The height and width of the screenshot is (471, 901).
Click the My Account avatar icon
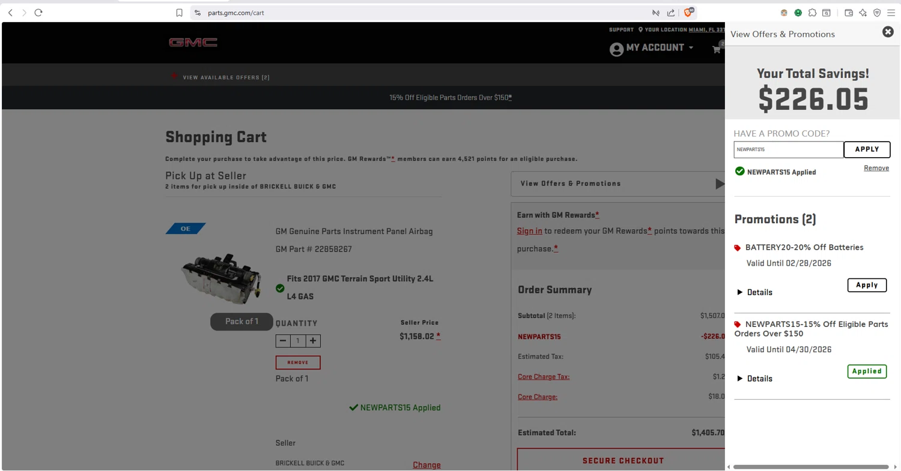coord(616,50)
